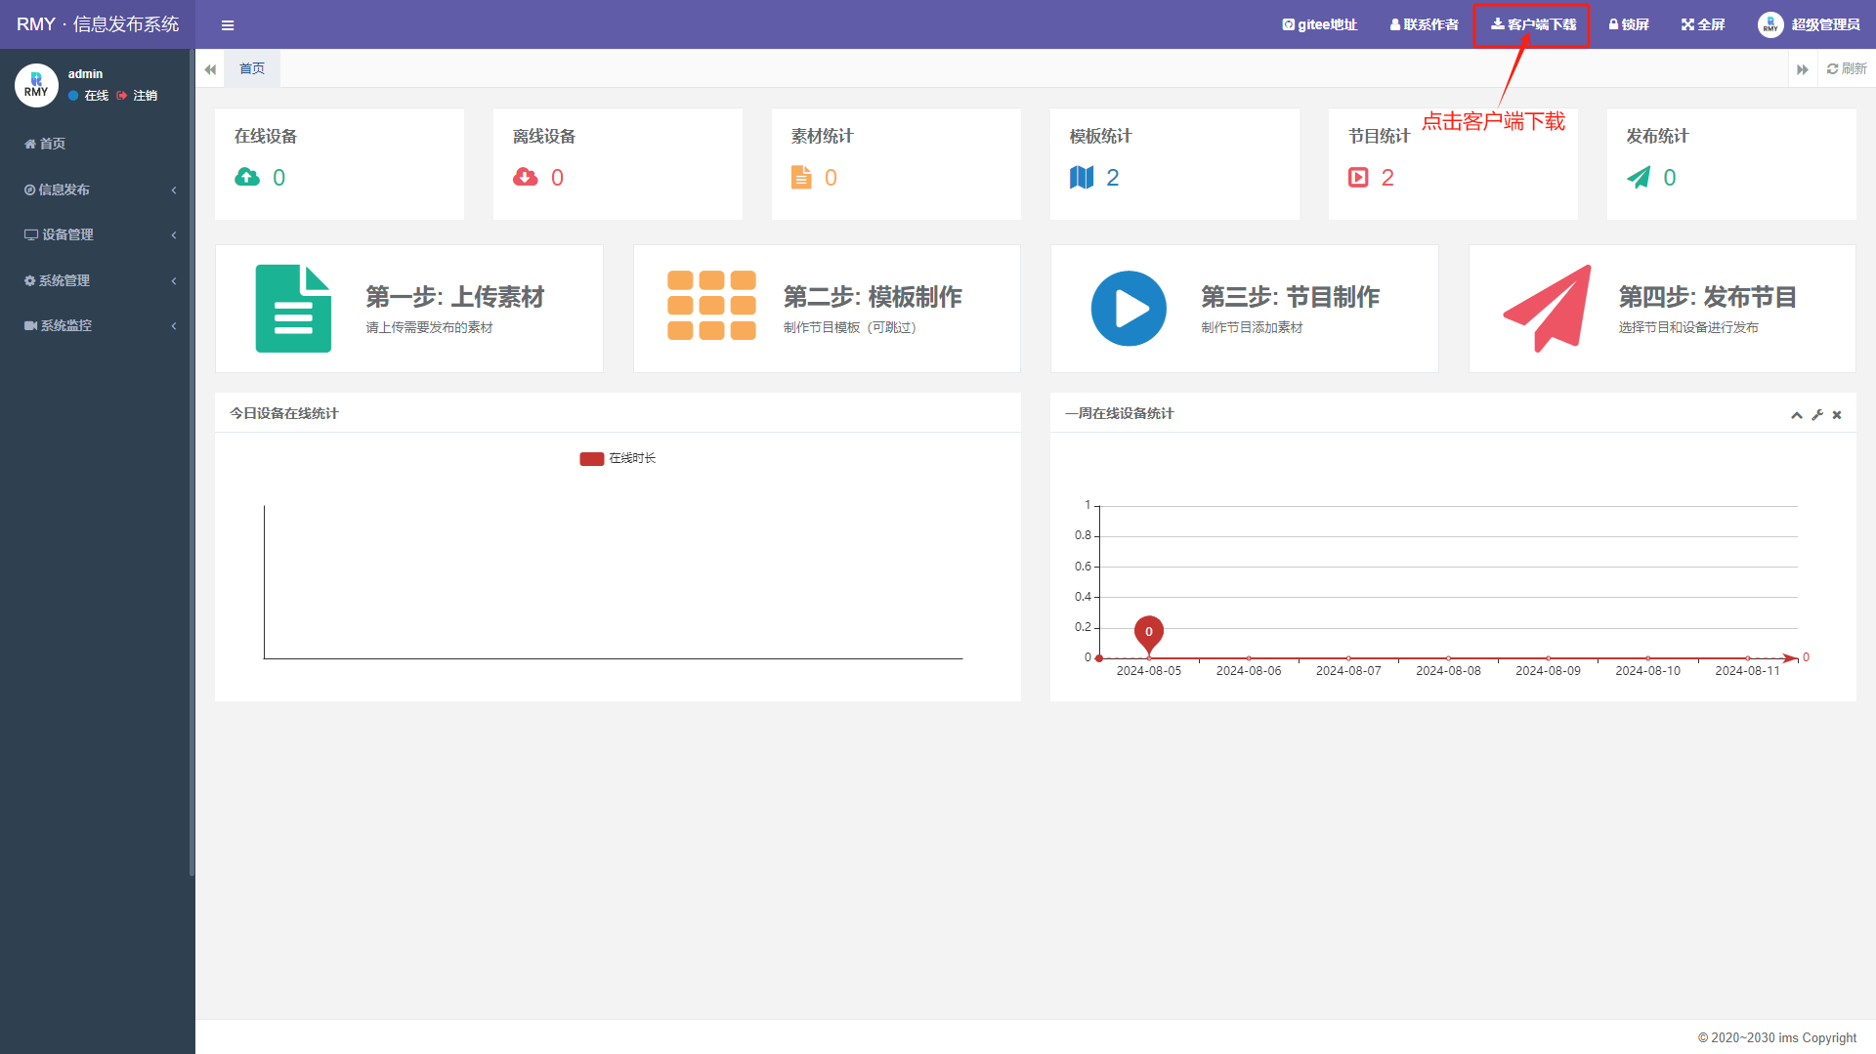Open the sidebar hamburger menu icon
Image resolution: width=1876 pixels, height=1054 pixels.
point(228,24)
